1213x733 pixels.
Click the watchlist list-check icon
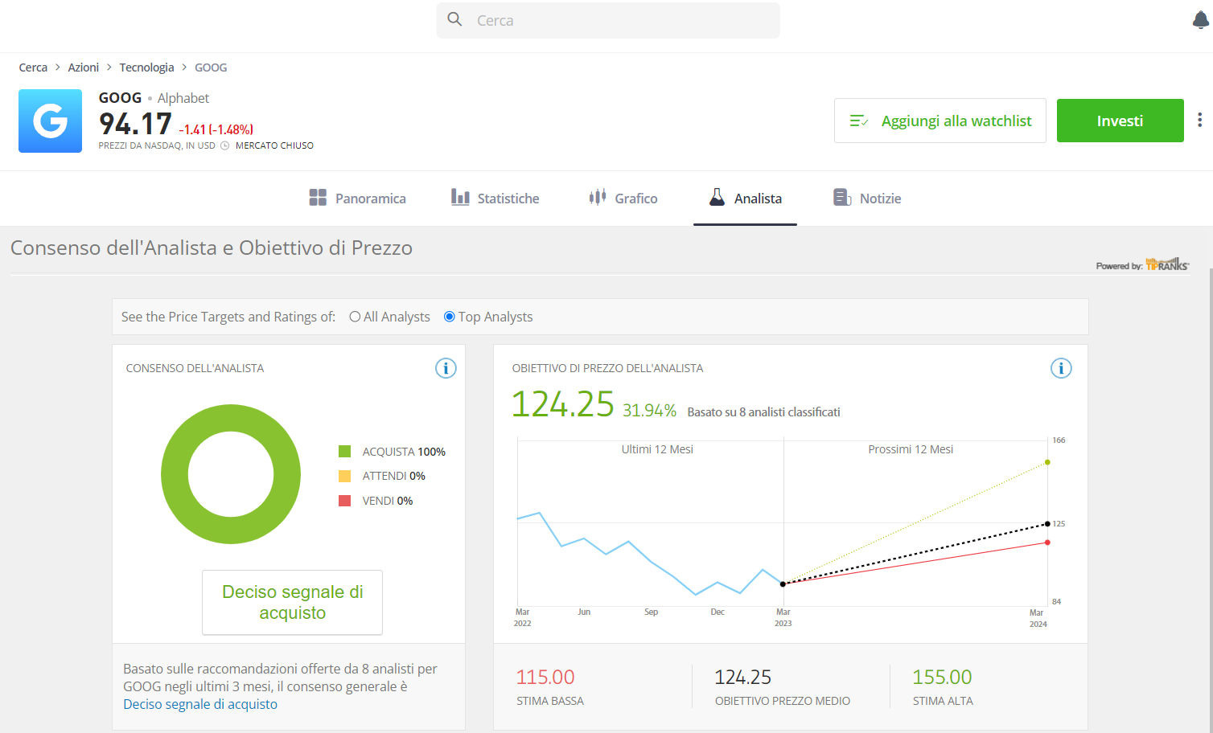pos(859,121)
